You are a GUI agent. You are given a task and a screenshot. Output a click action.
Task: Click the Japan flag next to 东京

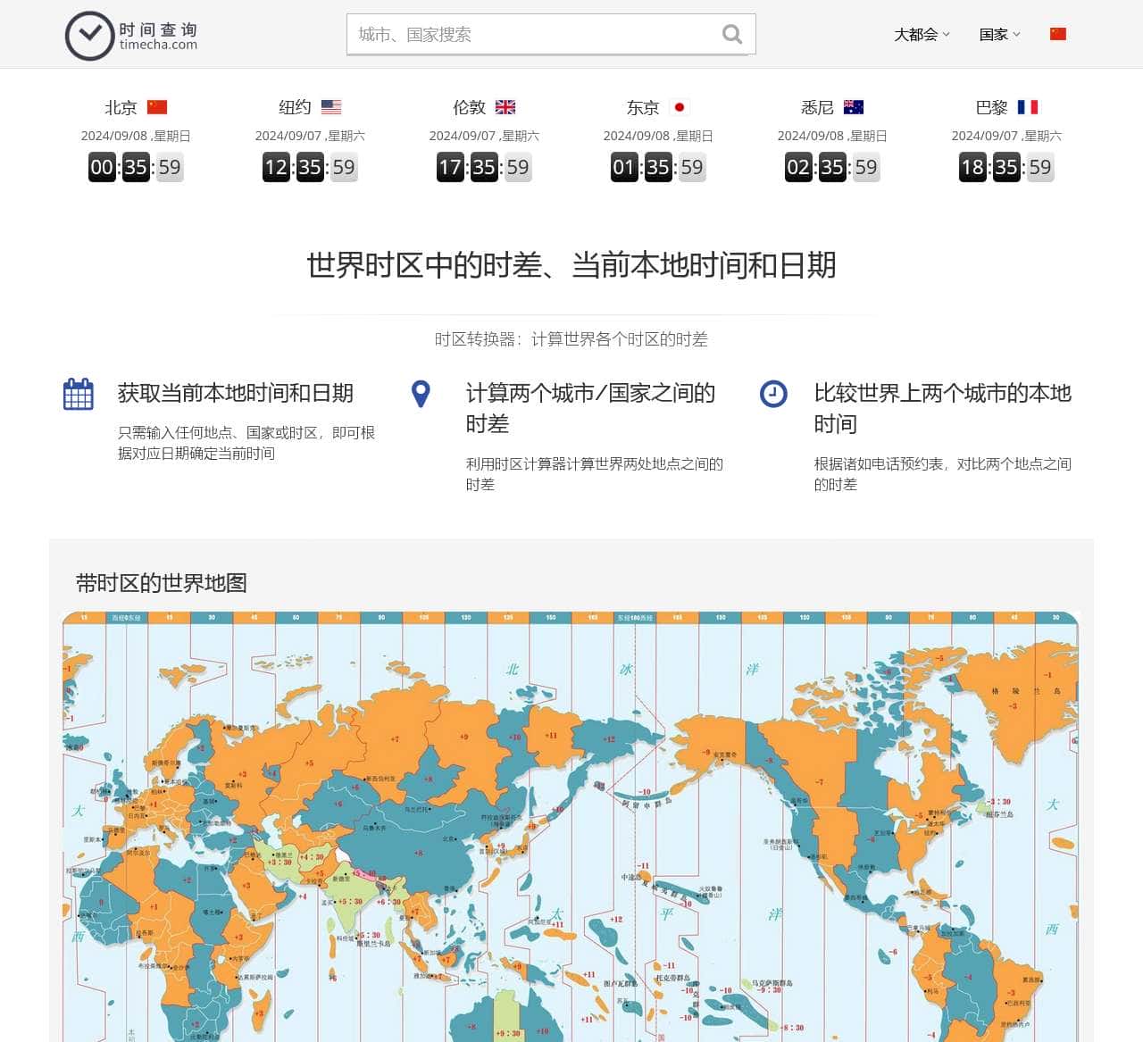pos(680,106)
